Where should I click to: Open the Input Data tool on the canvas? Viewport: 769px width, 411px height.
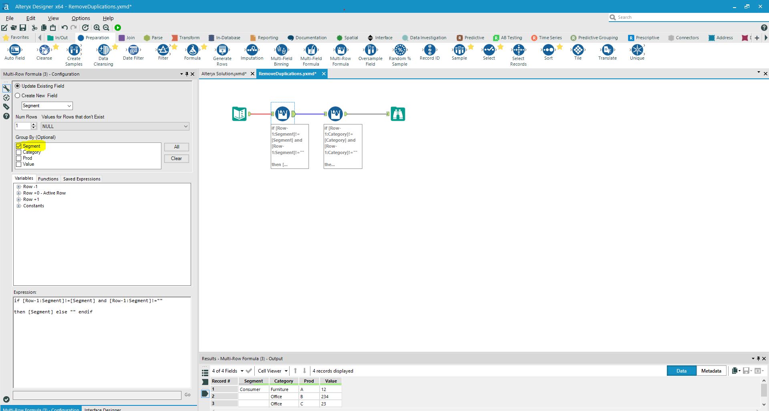(239, 114)
